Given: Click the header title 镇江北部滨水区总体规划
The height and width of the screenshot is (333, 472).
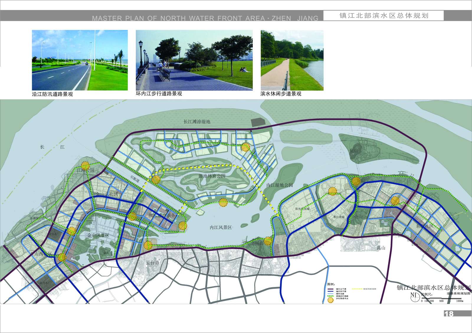Looking at the screenshot, I should click(384, 16).
